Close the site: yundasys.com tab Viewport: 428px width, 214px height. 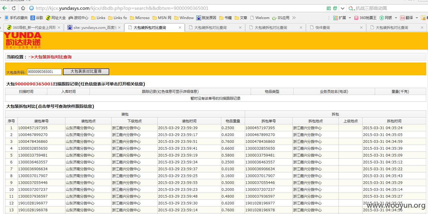coord(120,28)
